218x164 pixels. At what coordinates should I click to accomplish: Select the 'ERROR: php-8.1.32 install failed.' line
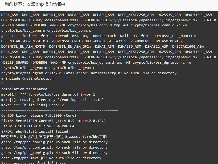point(36,131)
